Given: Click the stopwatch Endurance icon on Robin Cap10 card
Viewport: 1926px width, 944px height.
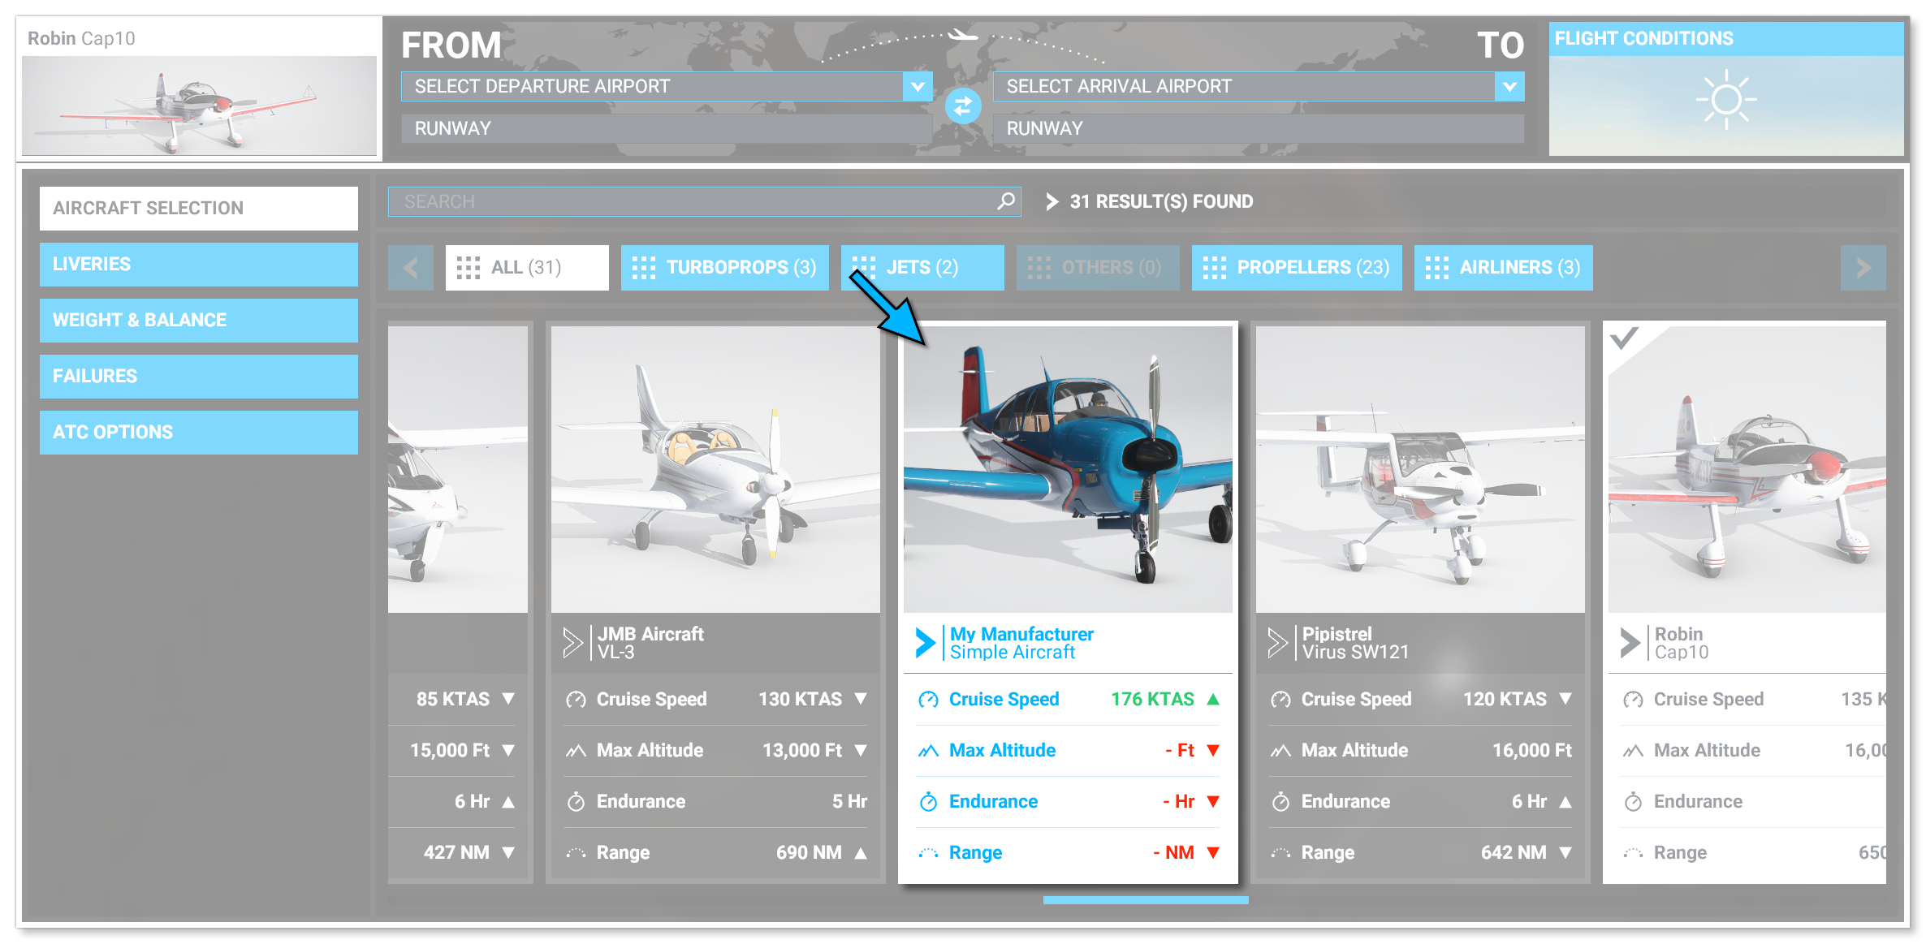Looking at the screenshot, I should tap(1634, 801).
